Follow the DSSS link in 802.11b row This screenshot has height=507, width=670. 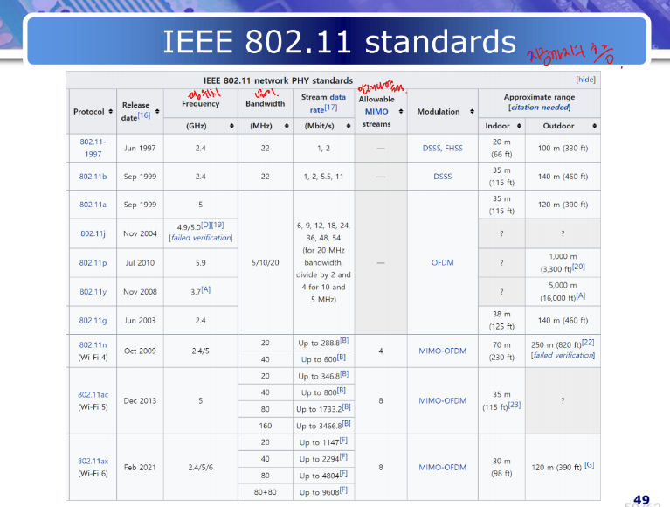click(x=442, y=176)
